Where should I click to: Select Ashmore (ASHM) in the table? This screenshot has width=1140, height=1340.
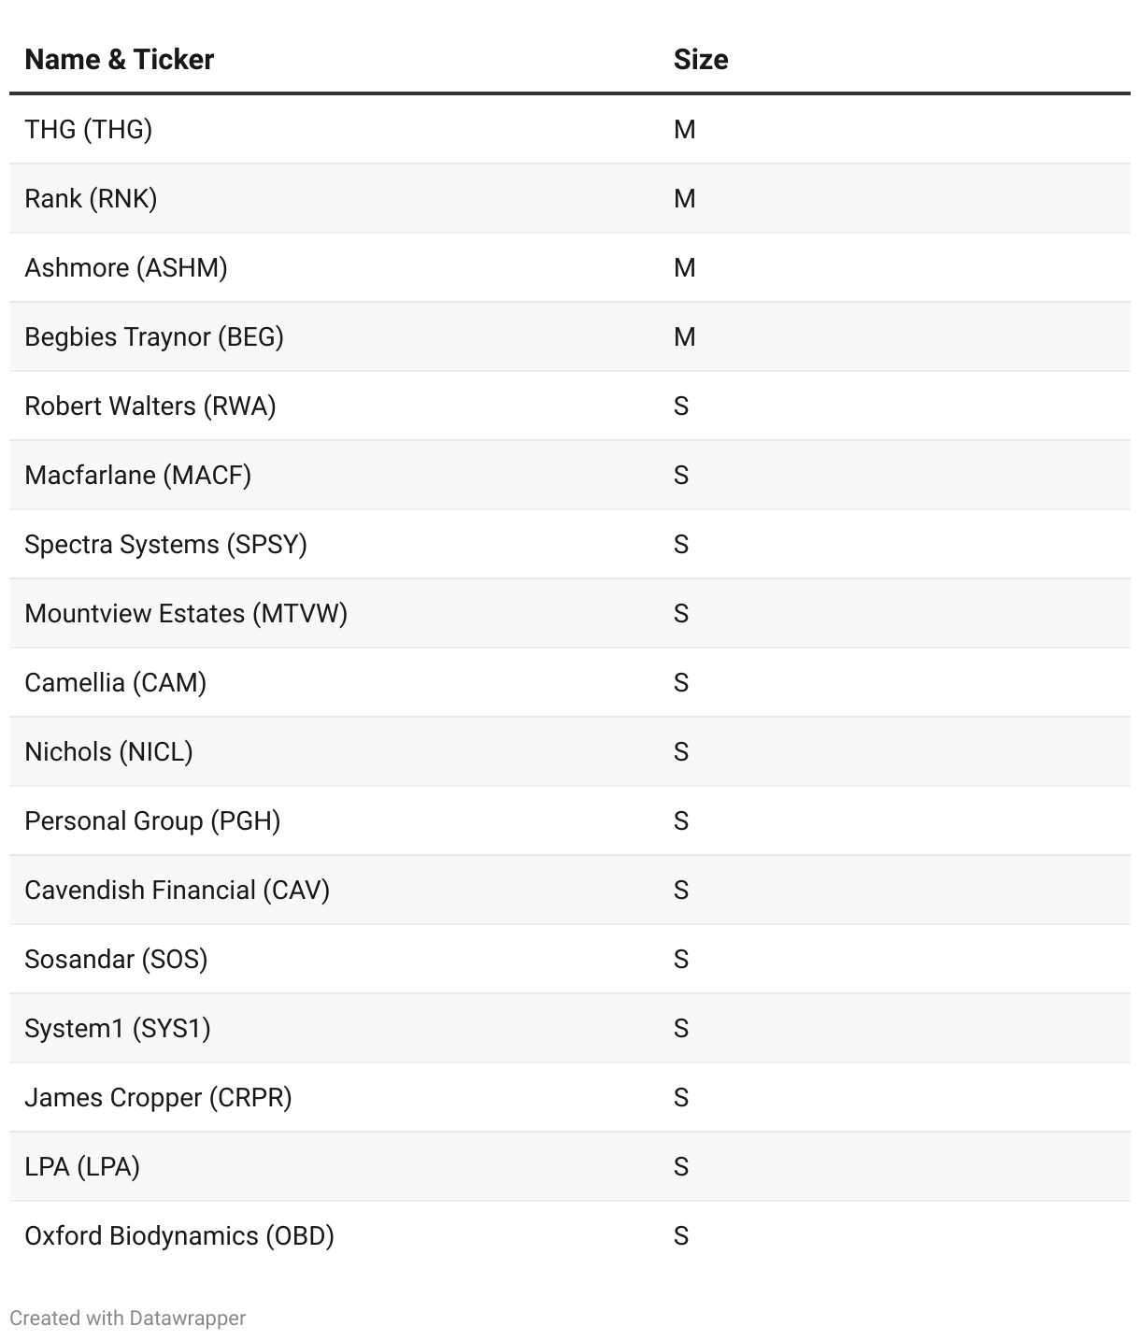(x=126, y=267)
